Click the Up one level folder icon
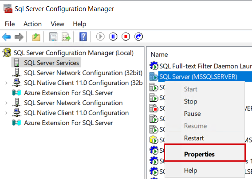The width and height of the screenshot is (252, 179). [x=36, y=37]
